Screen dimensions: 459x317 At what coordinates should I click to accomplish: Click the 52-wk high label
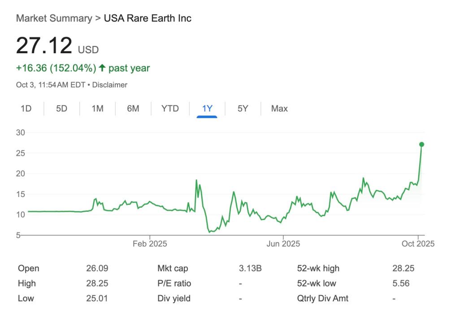click(318, 269)
